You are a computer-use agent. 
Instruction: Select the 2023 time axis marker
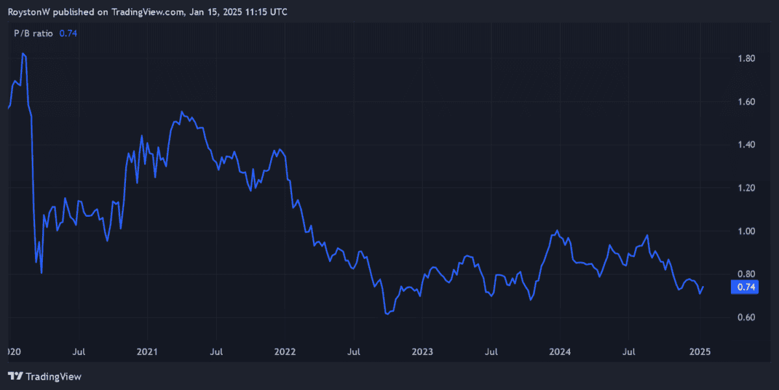coord(423,352)
